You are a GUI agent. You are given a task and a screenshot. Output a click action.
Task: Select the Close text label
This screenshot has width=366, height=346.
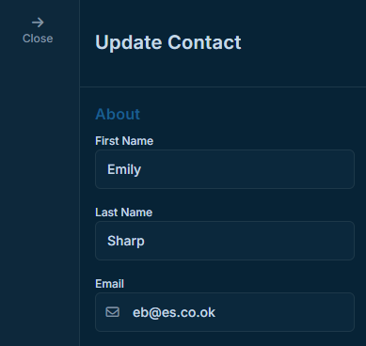pos(38,39)
